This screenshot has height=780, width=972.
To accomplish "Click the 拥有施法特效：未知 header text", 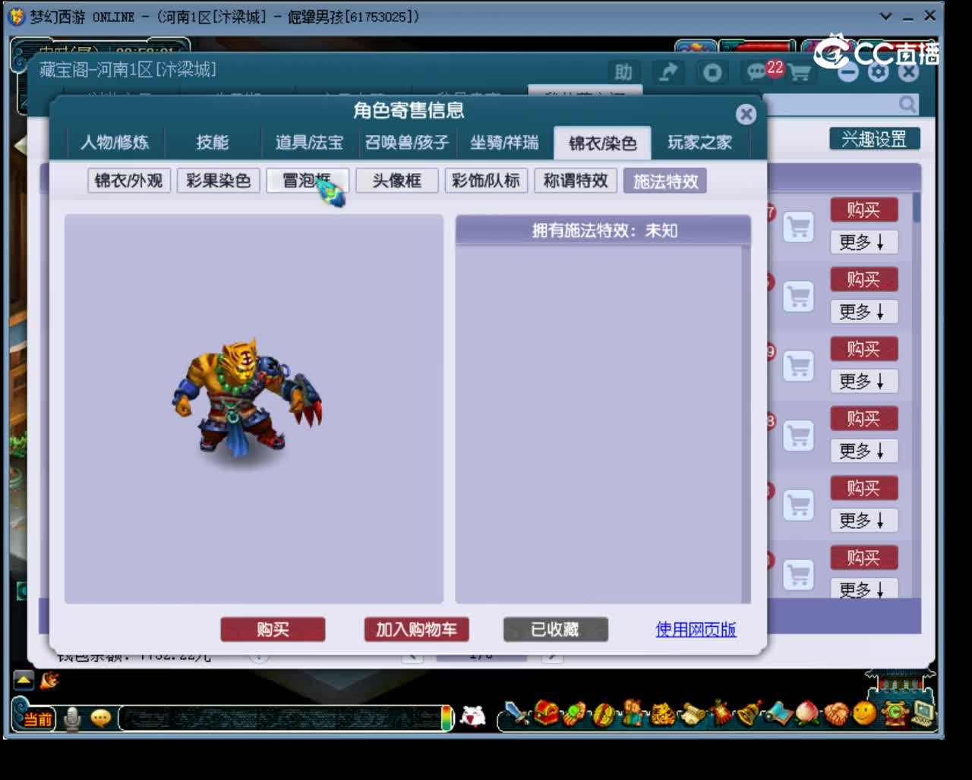I will pos(604,231).
